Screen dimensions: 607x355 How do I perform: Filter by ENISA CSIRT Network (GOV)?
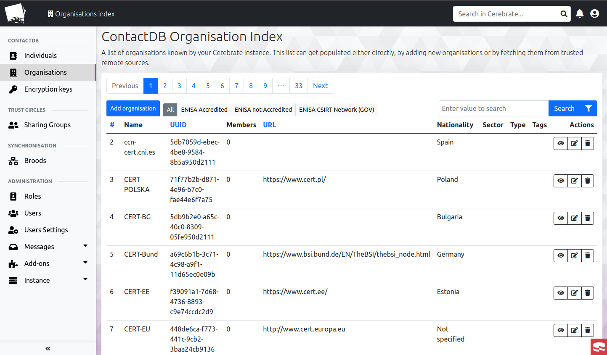[x=337, y=110]
